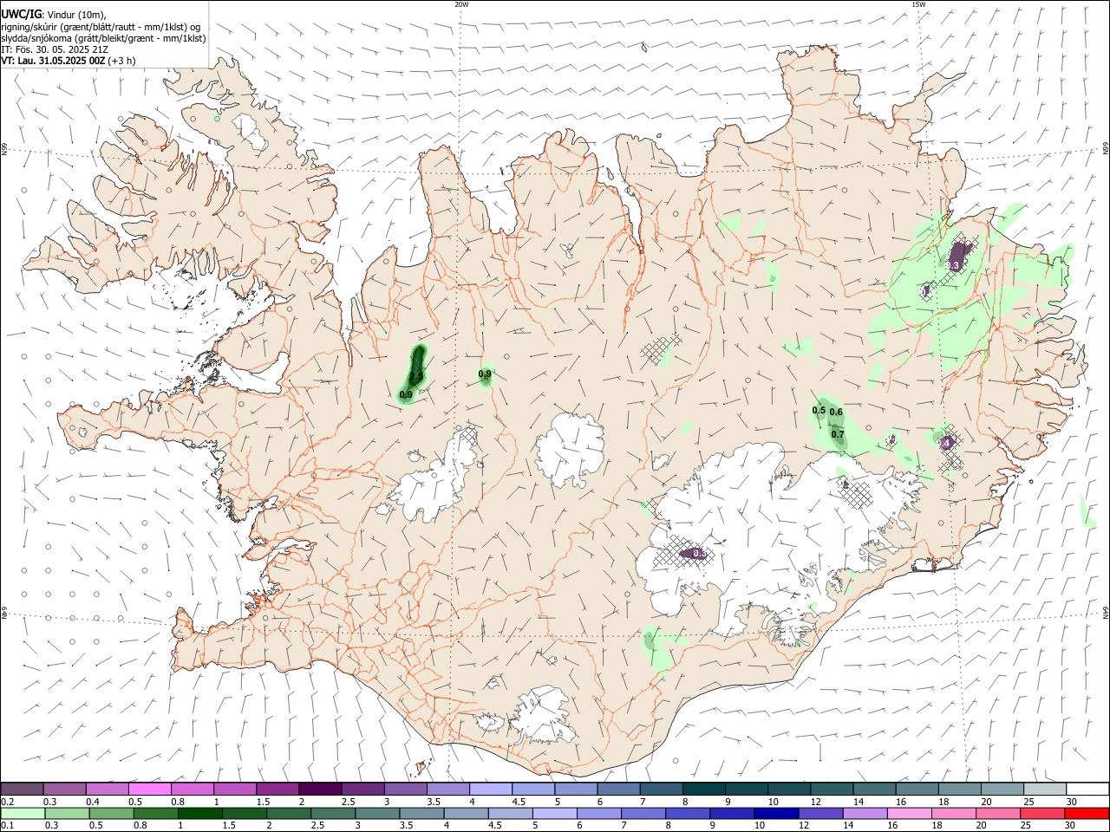1110x832 pixels.
Task: Click the darkest green 1–1.5 swatch in lower legend
Action: point(200,814)
